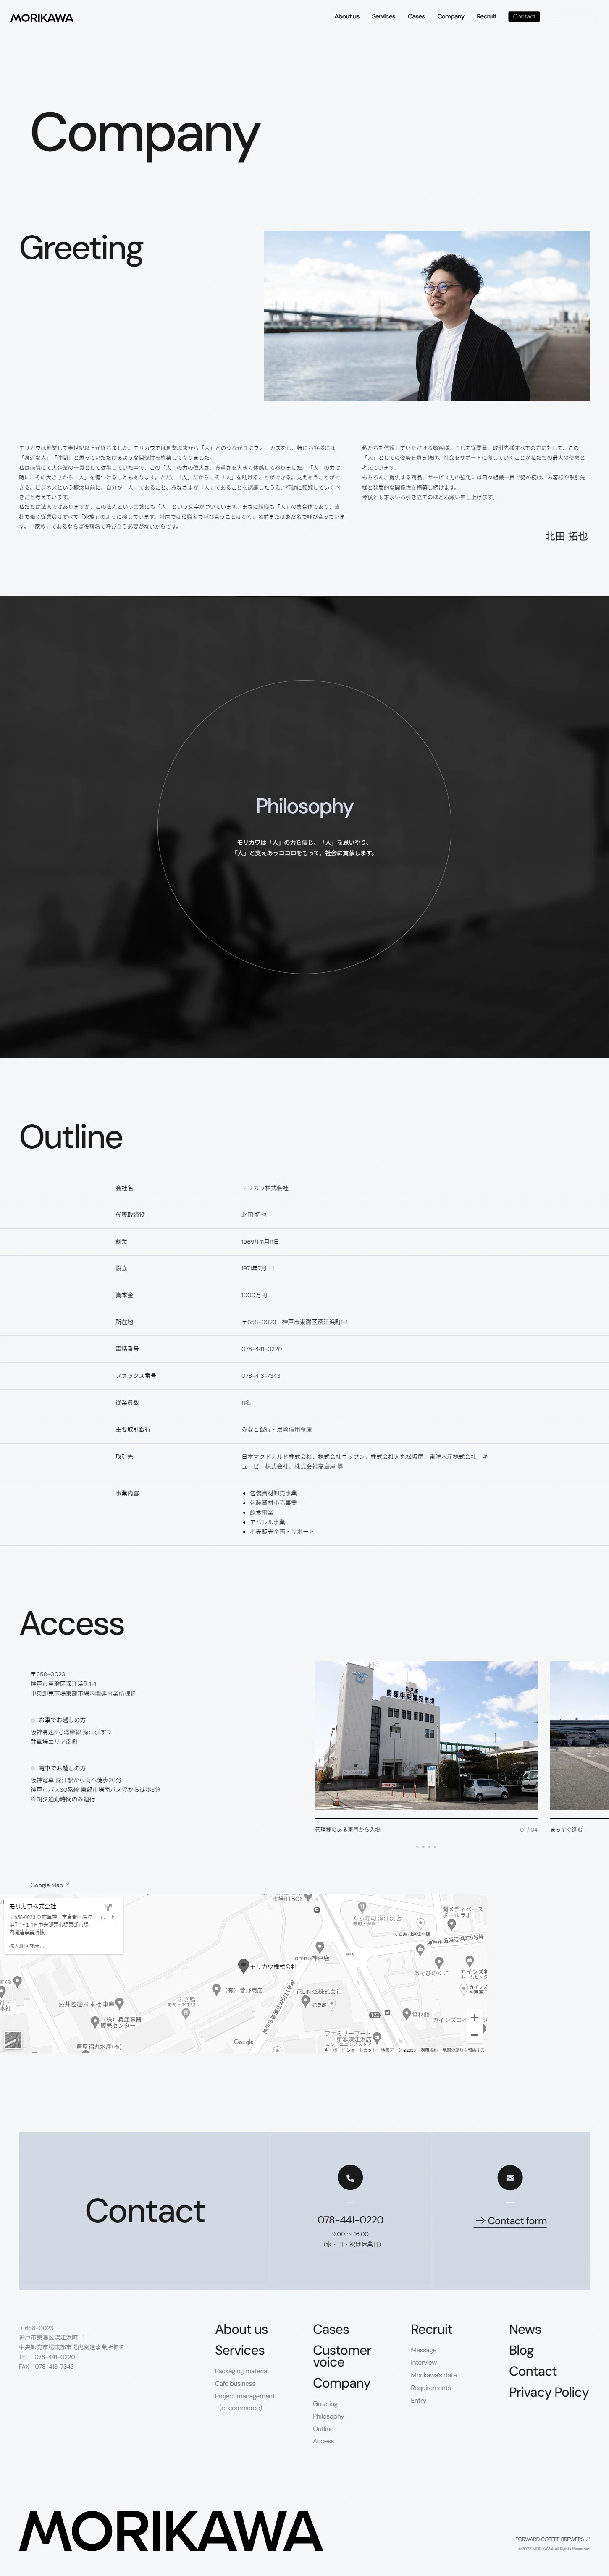609x2576 pixels.
Task: Open the hamburger menu in header
Action: (x=574, y=17)
